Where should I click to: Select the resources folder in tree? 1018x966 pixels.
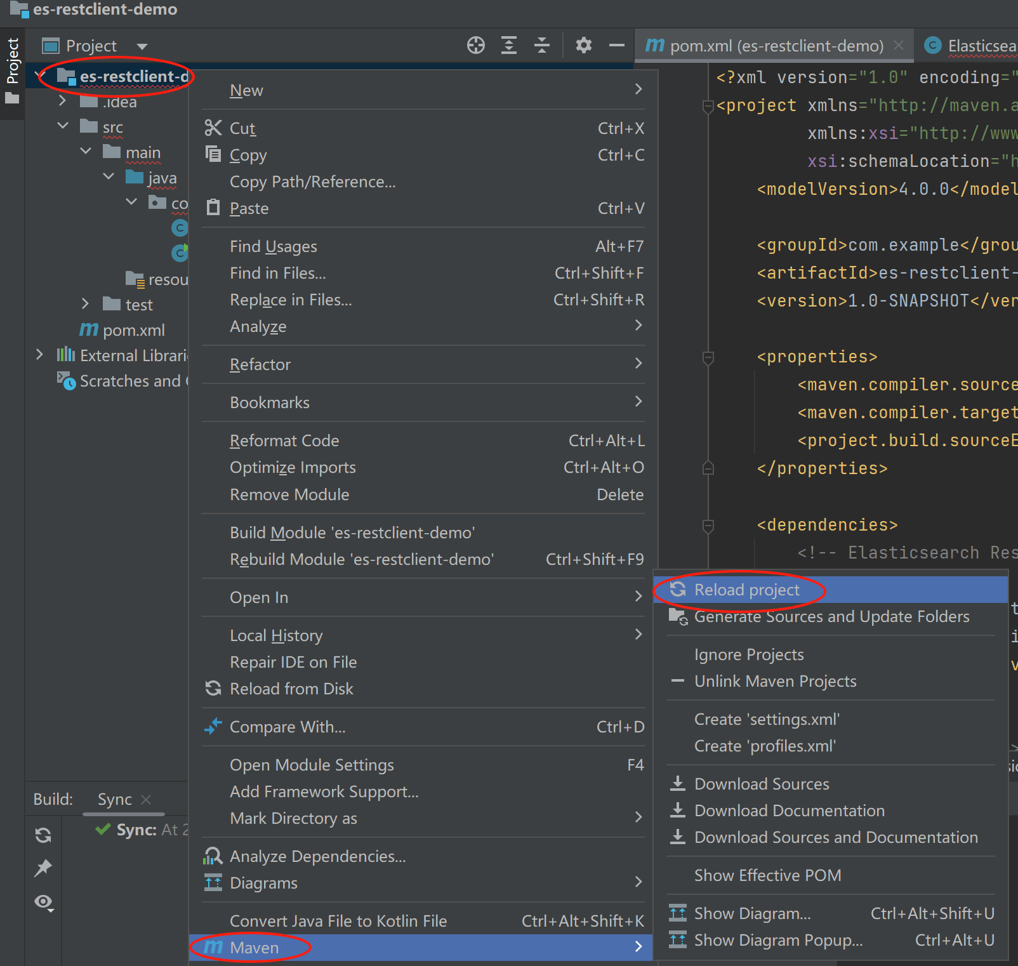tap(157, 279)
